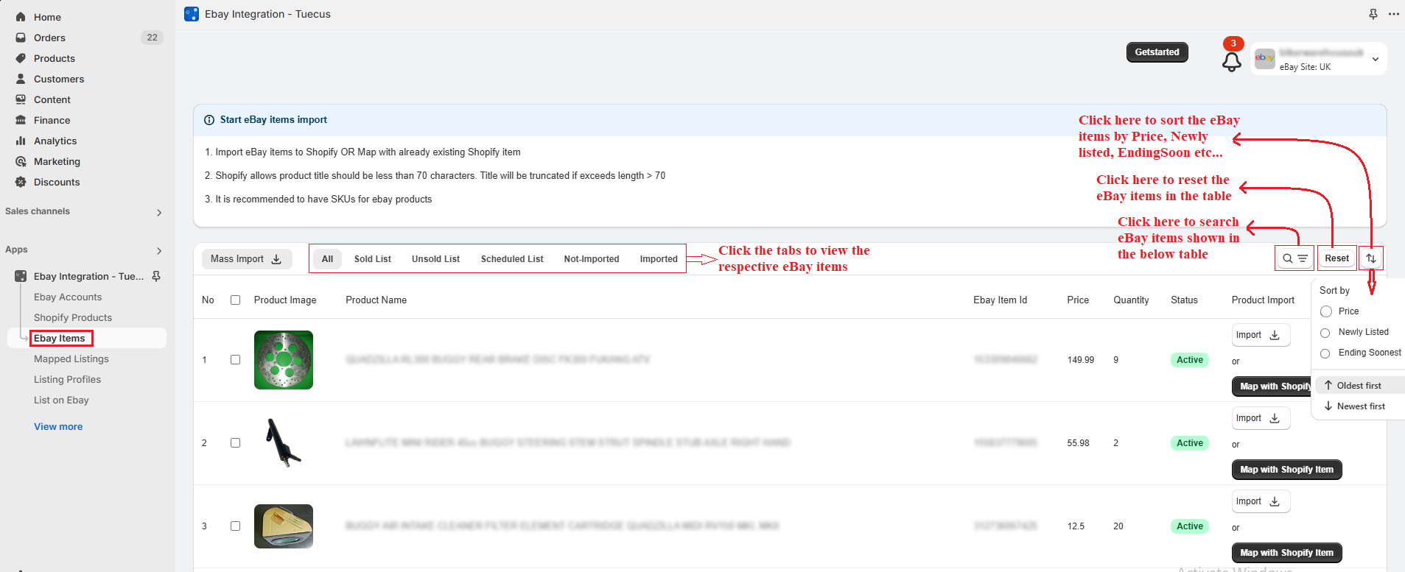Map row 2 with Shopify Item
Image resolution: width=1405 pixels, height=572 pixels.
coord(1286,470)
